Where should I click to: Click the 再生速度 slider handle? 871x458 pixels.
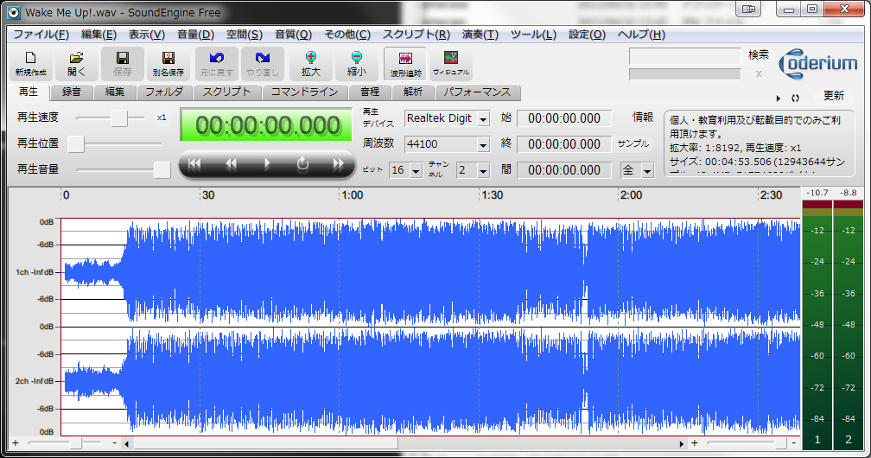coord(119,118)
